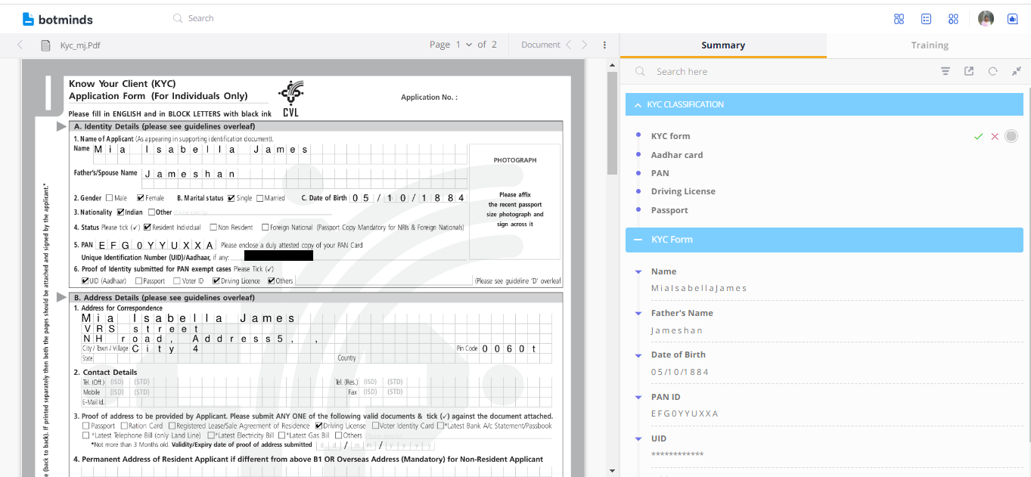Image resolution: width=1031 pixels, height=477 pixels.
Task: Expand the Date of Birth field arrow
Action: 638,355
